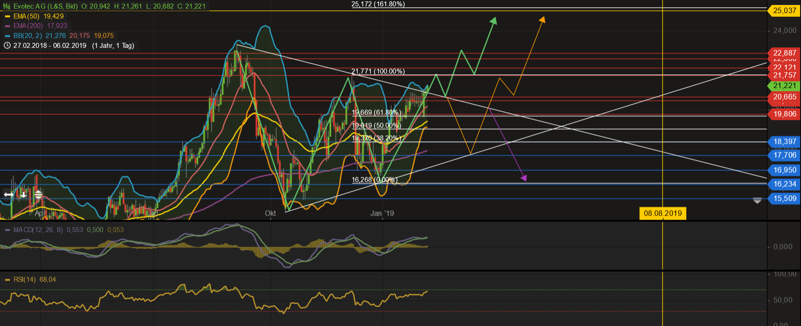Click the blue 17,706 price label

[784, 155]
